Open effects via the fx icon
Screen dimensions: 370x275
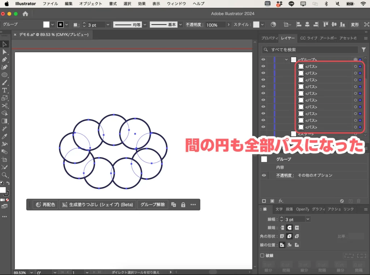click(x=281, y=201)
